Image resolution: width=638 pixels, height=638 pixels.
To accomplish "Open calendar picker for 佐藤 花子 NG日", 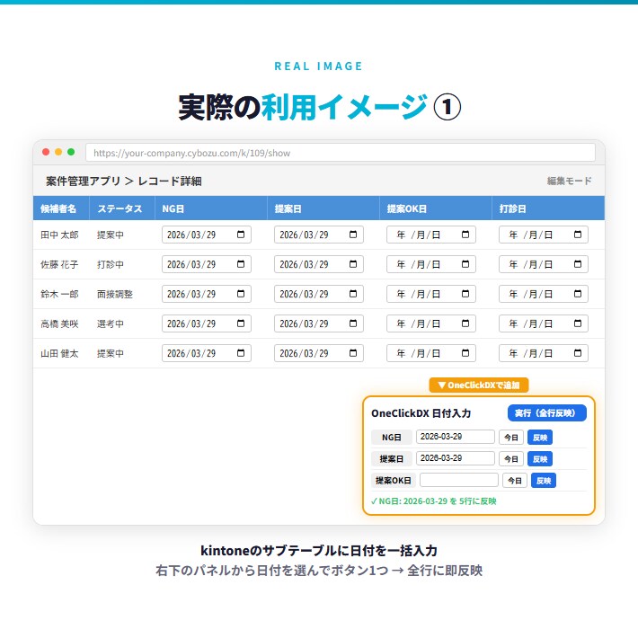I will [x=241, y=264].
